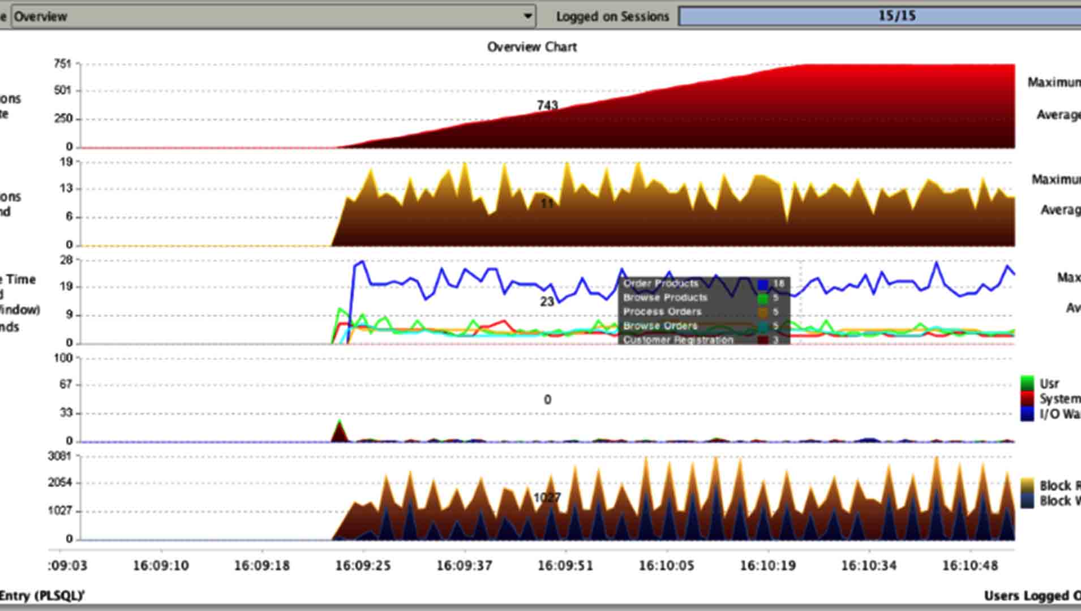
Task: Click the green Usr legend swatch
Action: pyautogui.click(x=1027, y=384)
